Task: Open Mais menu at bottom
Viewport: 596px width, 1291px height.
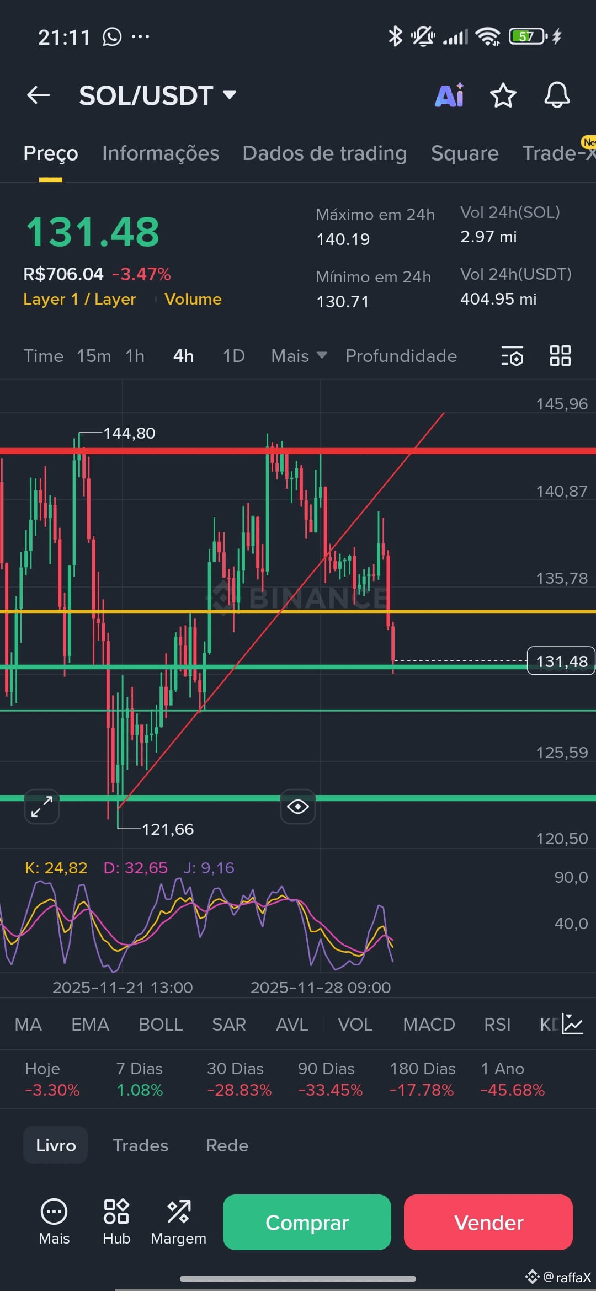Action: pos(54,1222)
